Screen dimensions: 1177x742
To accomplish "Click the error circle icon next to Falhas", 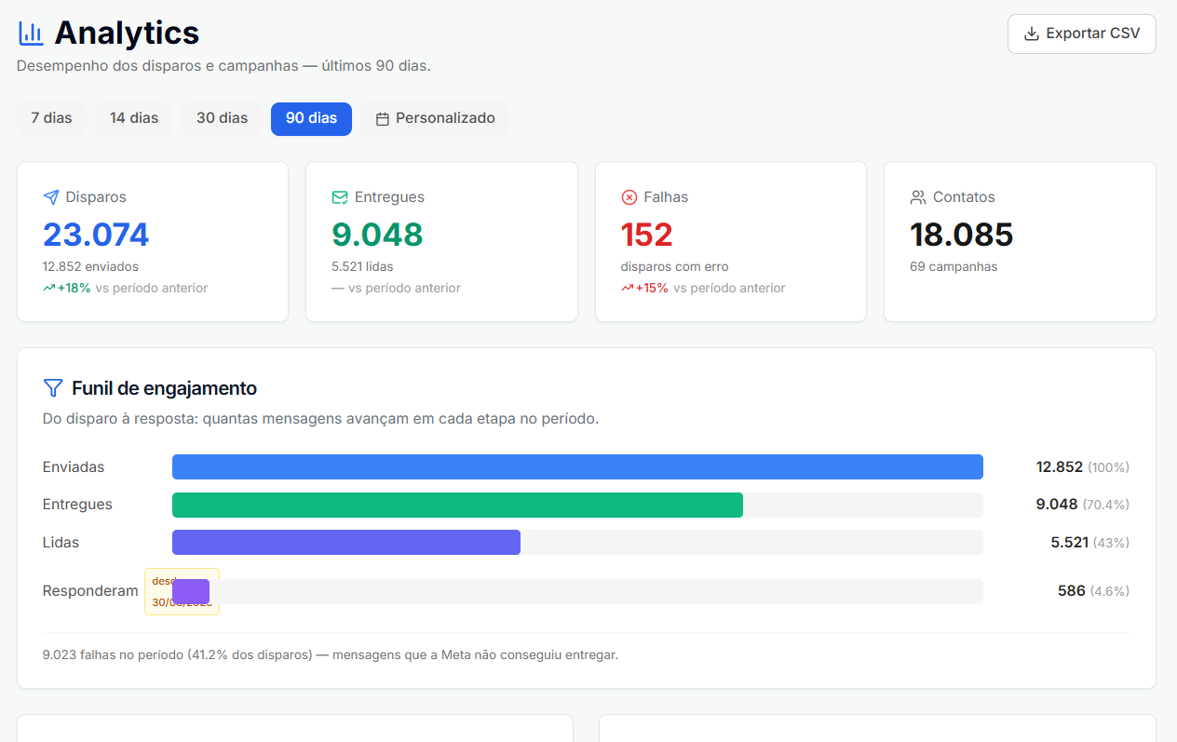I will 629,197.
